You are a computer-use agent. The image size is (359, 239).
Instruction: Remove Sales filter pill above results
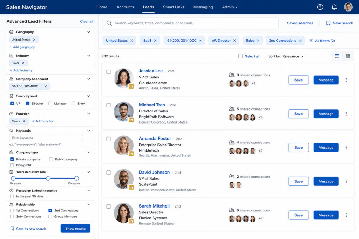coord(258,41)
